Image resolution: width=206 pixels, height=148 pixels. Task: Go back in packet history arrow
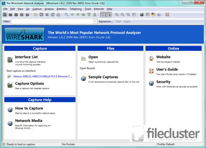[x=72, y=14]
